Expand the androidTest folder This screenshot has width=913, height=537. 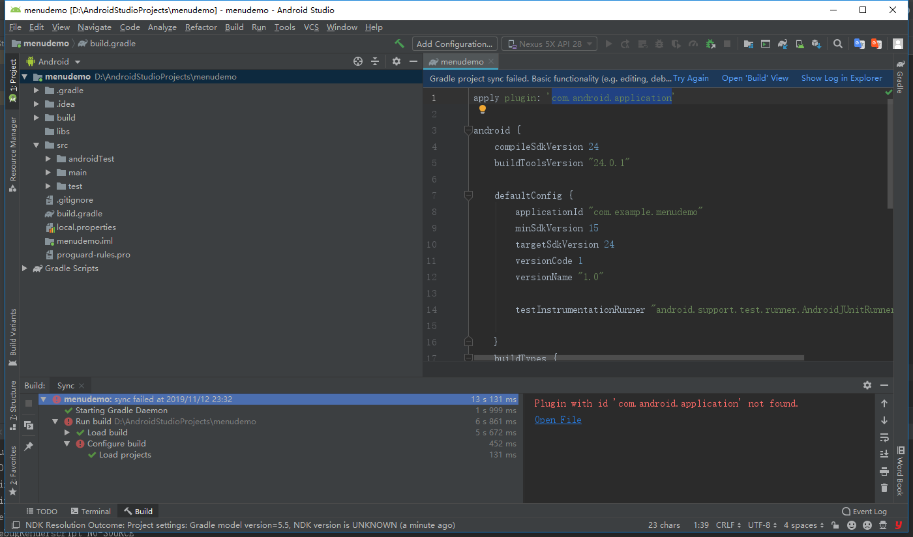click(49, 159)
